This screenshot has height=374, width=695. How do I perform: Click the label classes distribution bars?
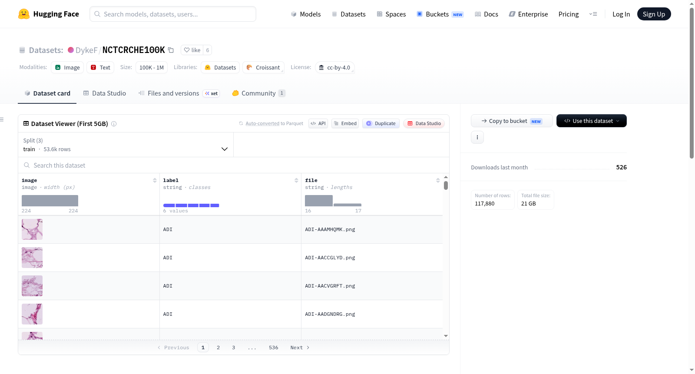[191, 205]
